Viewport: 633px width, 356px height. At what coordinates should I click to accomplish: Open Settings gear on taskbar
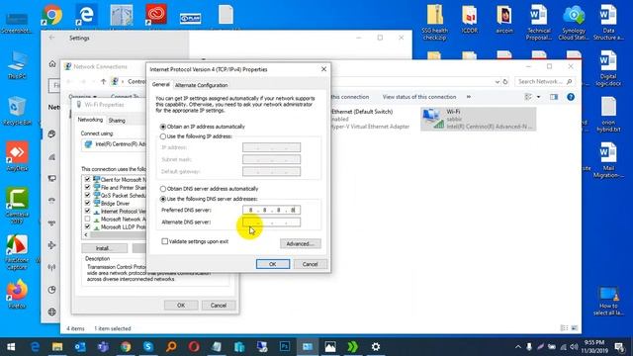[x=376, y=347]
